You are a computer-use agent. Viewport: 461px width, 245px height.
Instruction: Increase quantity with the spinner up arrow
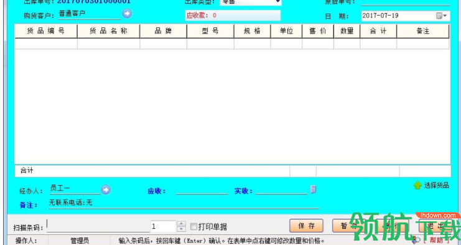point(182,224)
